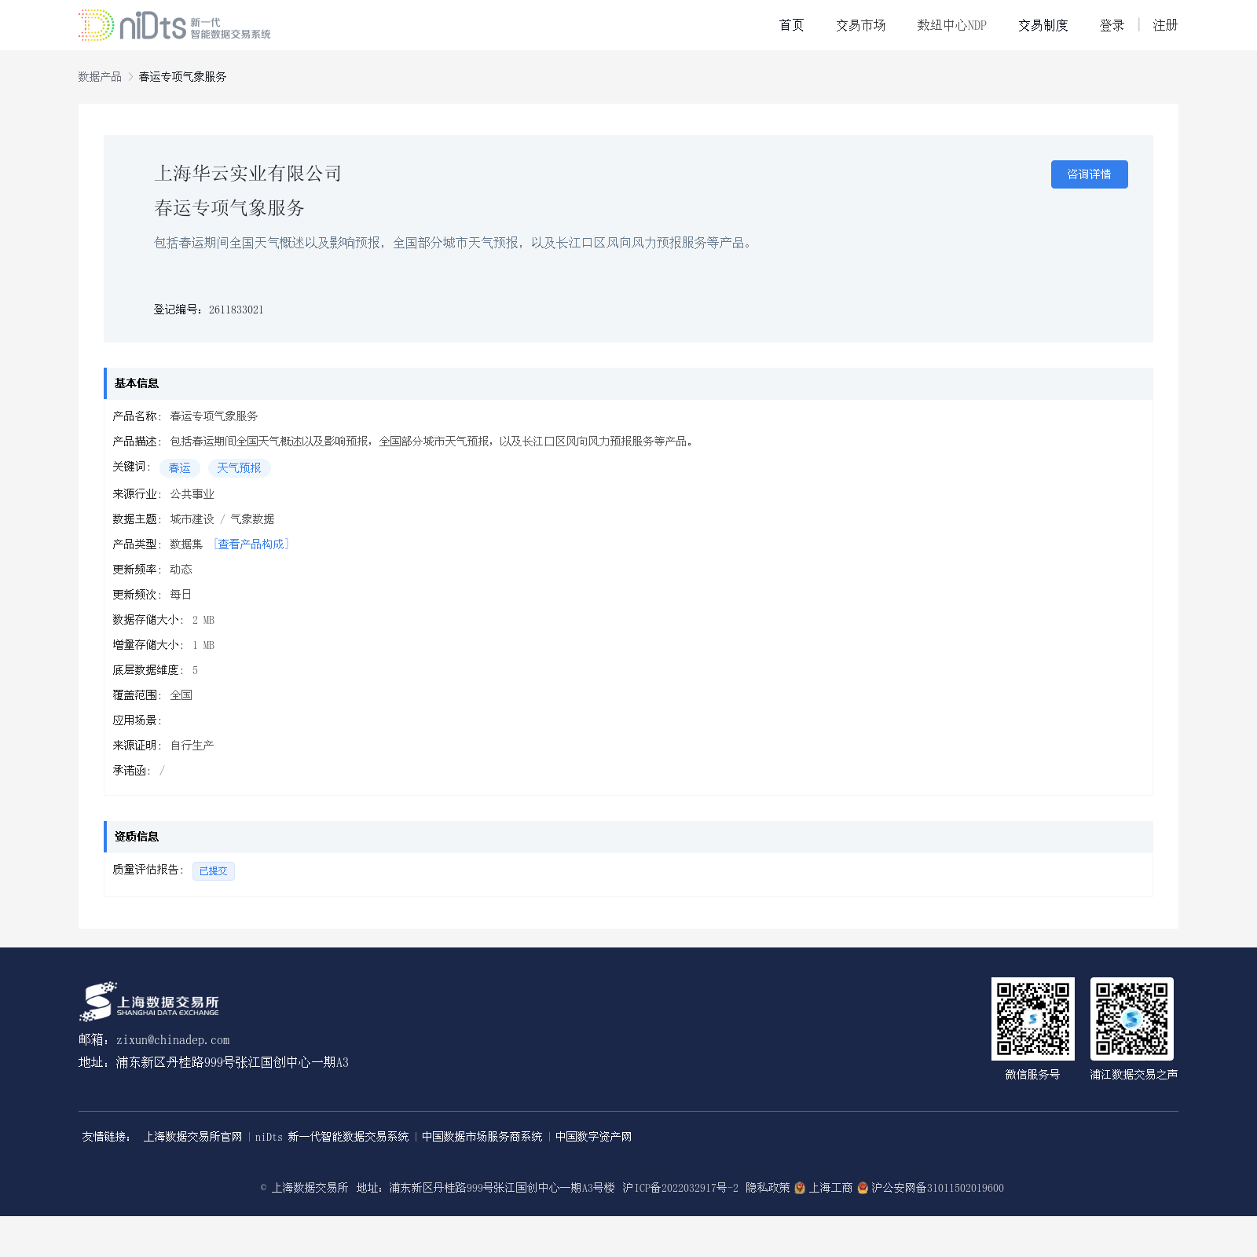
Task: Open the 中国数据市场服务商系统 link
Action: pos(482,1137)
